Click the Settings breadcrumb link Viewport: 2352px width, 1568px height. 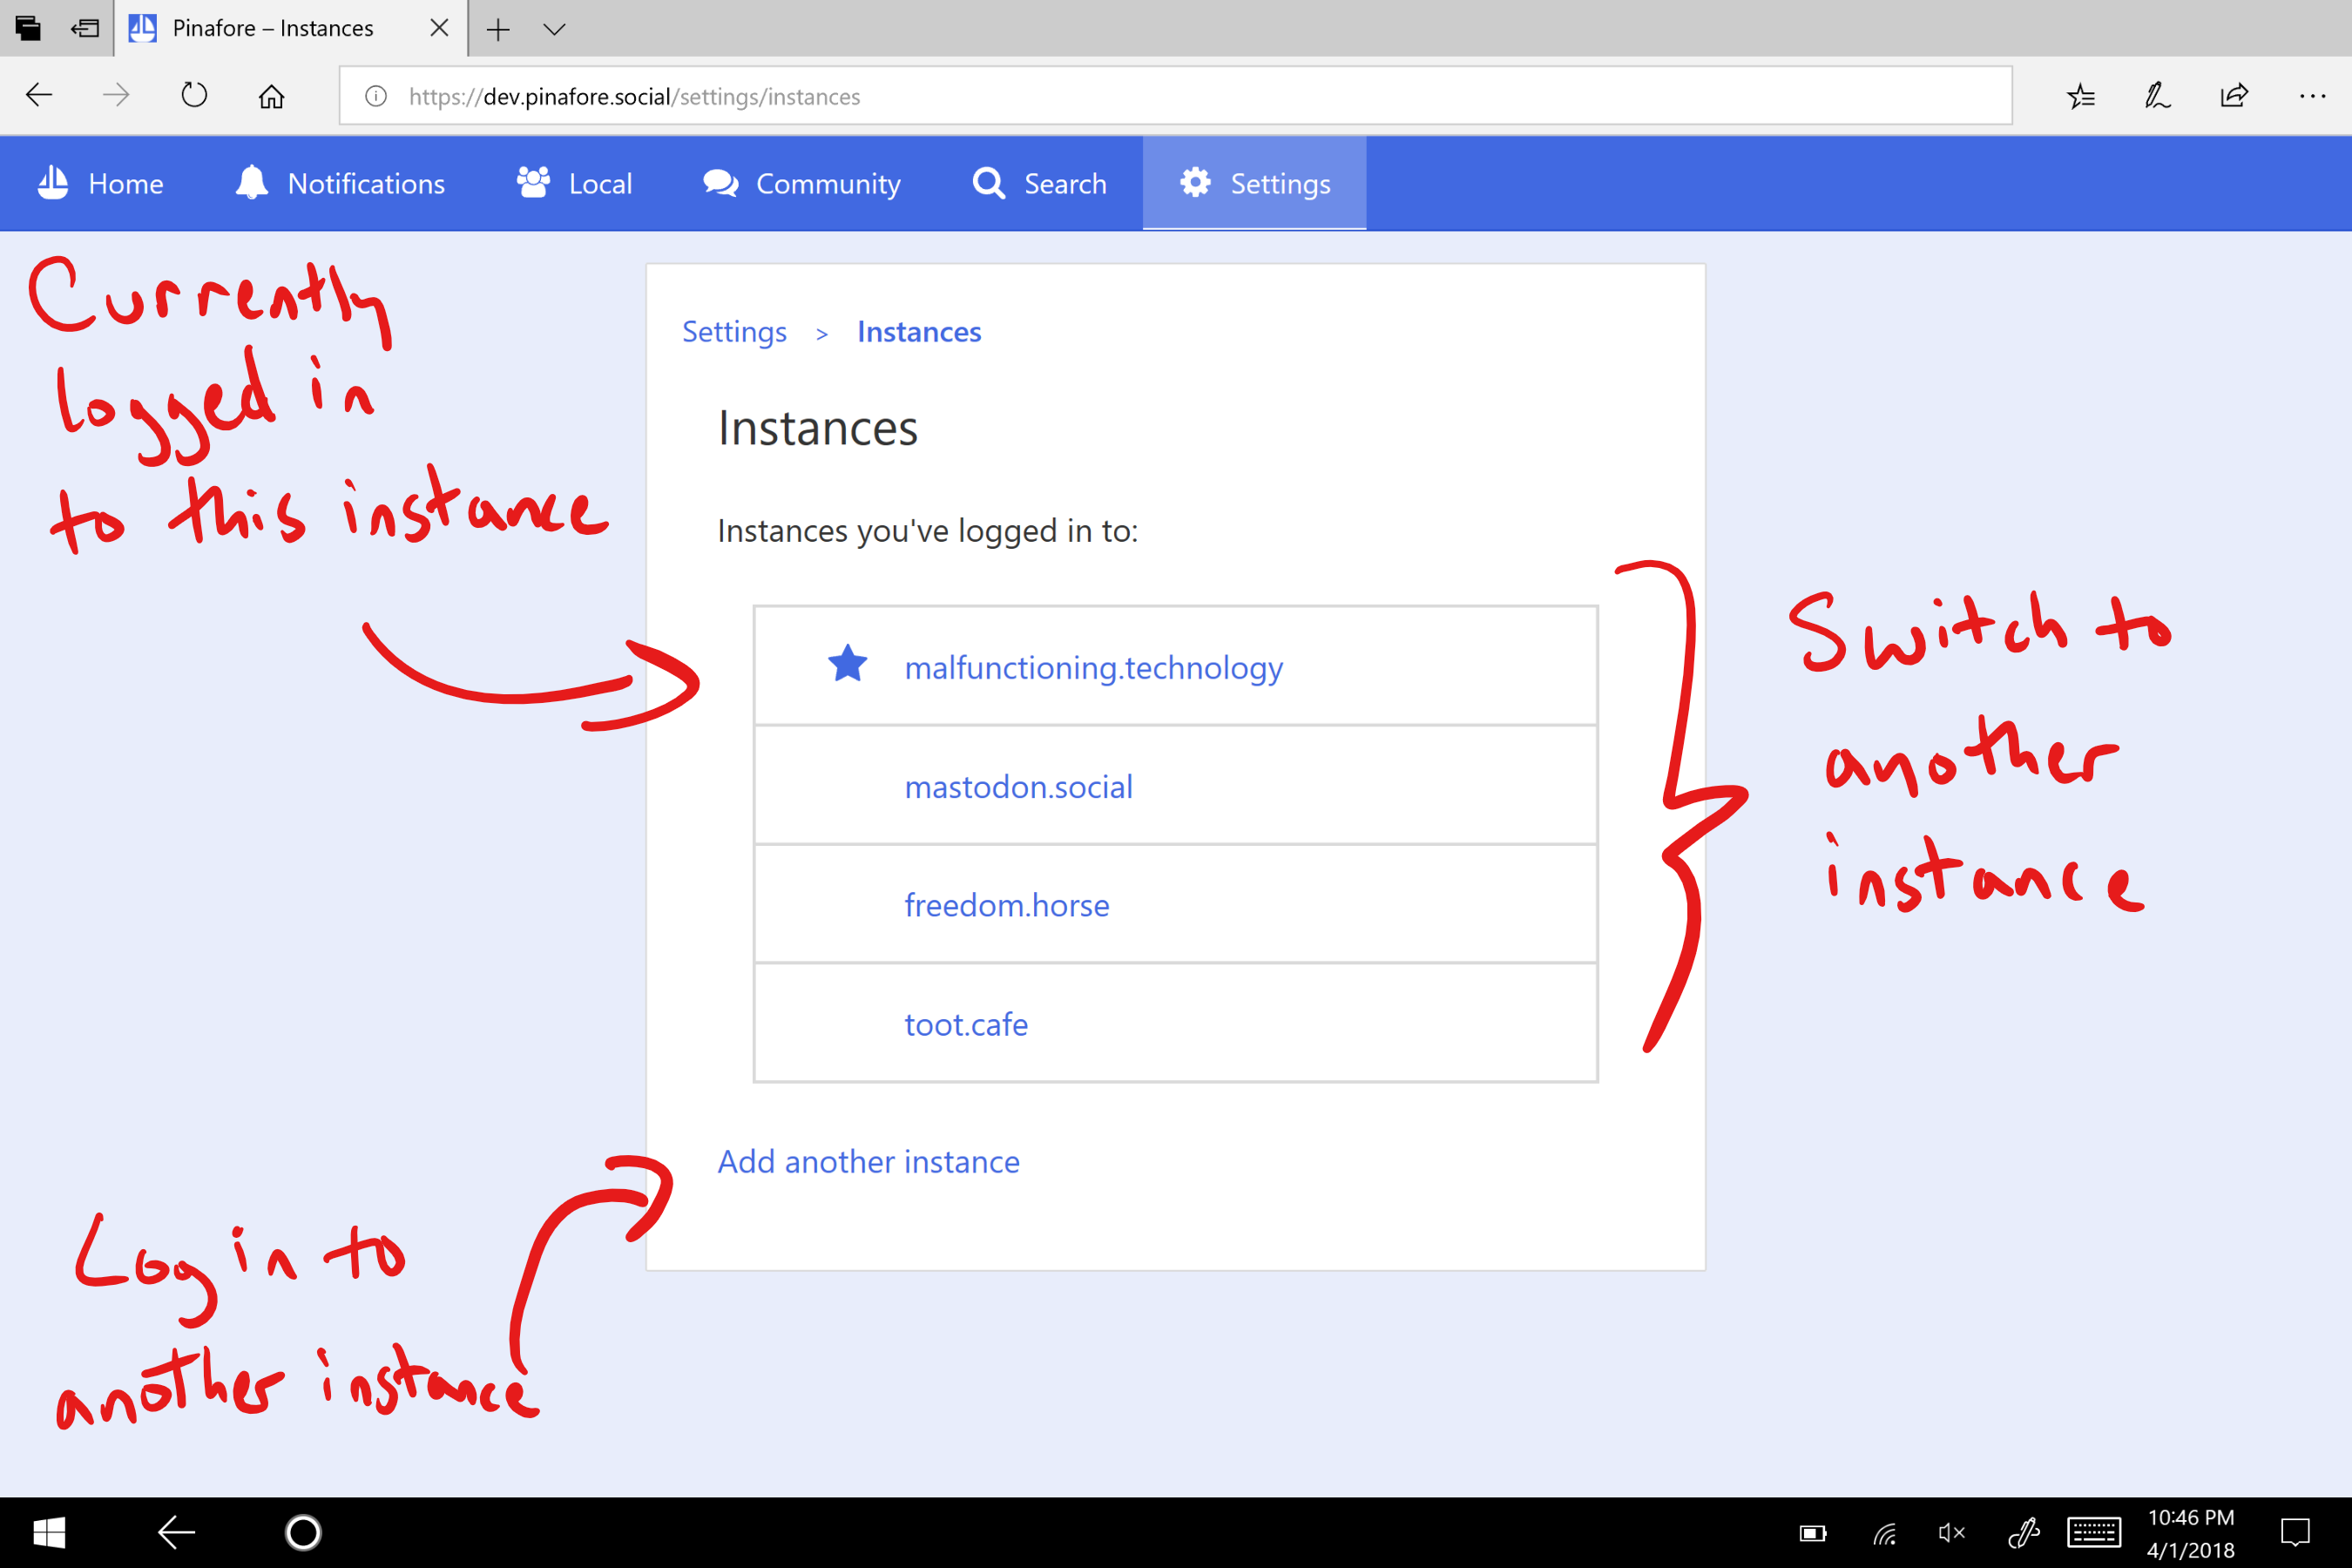click(734, 332)
